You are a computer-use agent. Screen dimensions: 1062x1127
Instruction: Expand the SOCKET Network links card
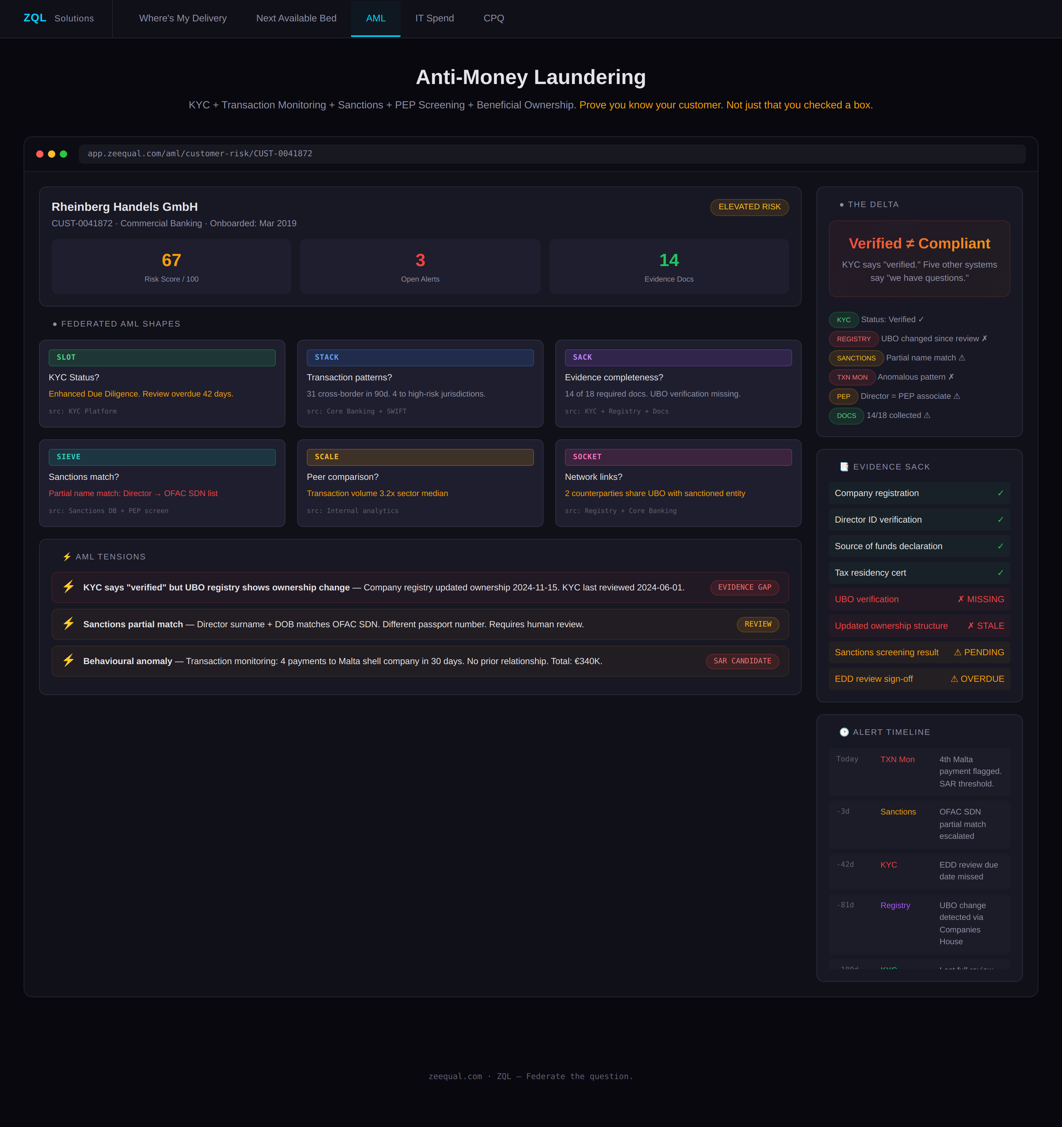[x=678, y=483]
